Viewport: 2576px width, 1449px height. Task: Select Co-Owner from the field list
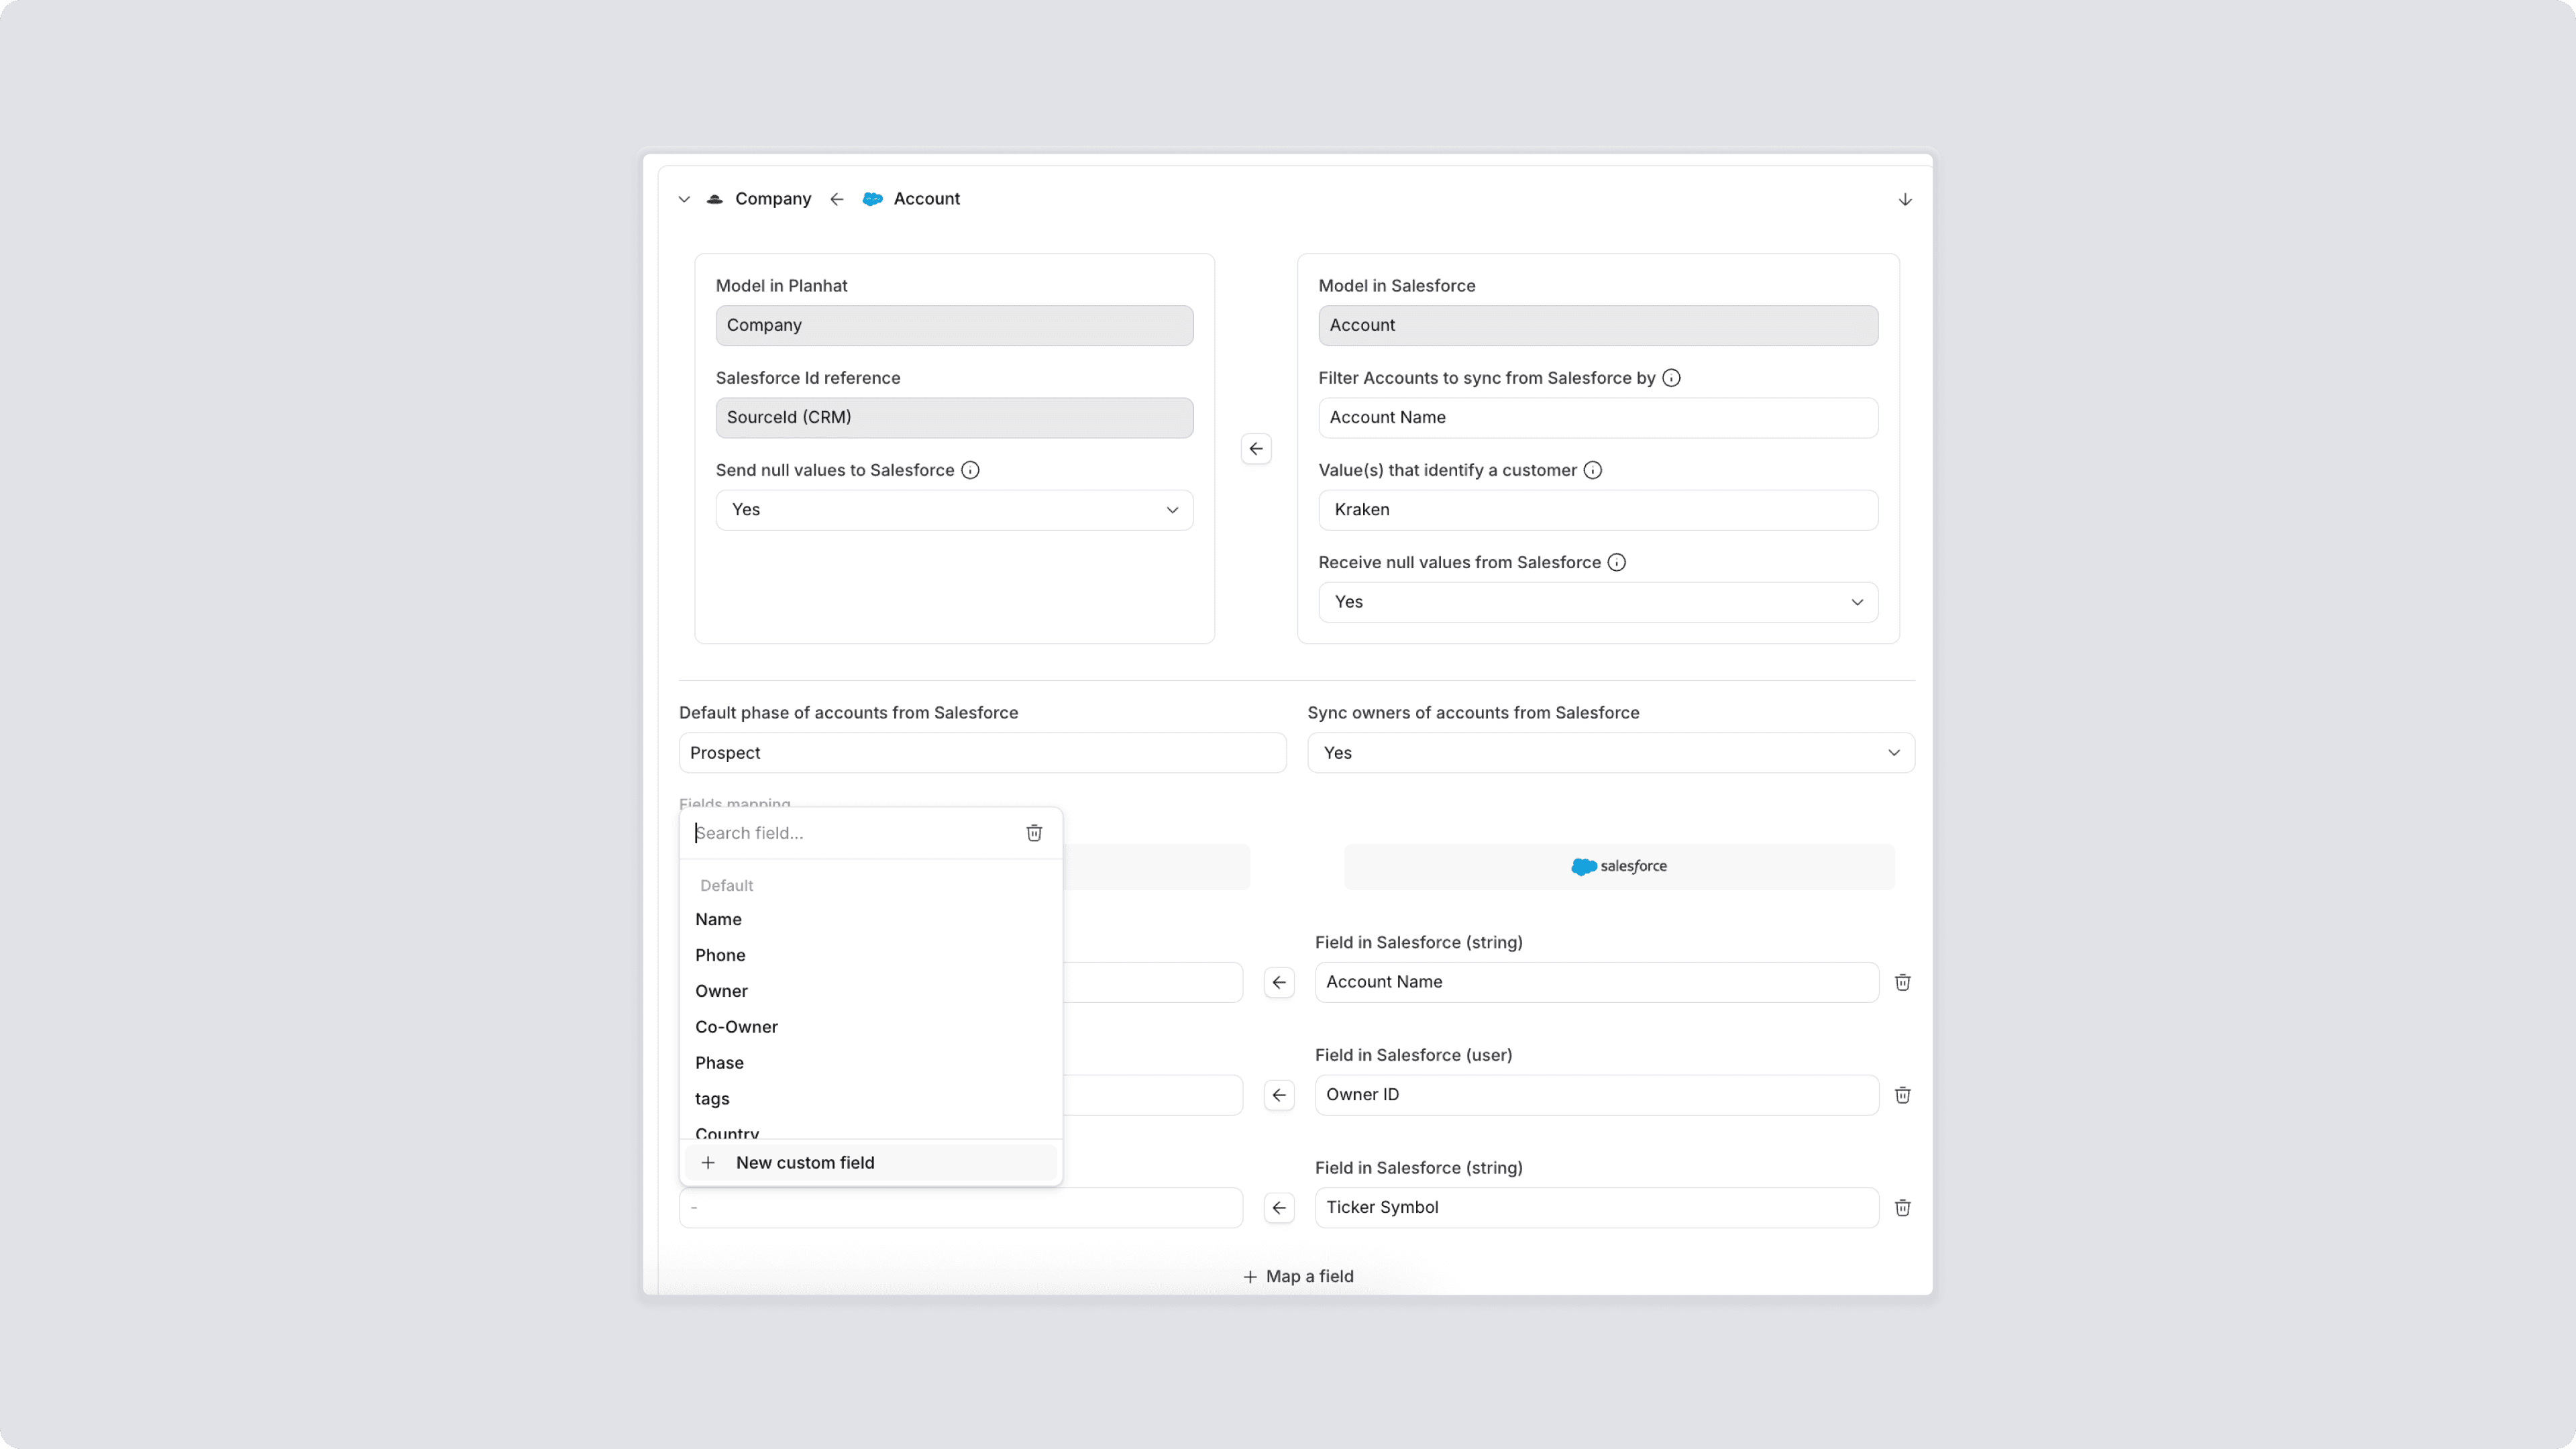[736, 1027]
